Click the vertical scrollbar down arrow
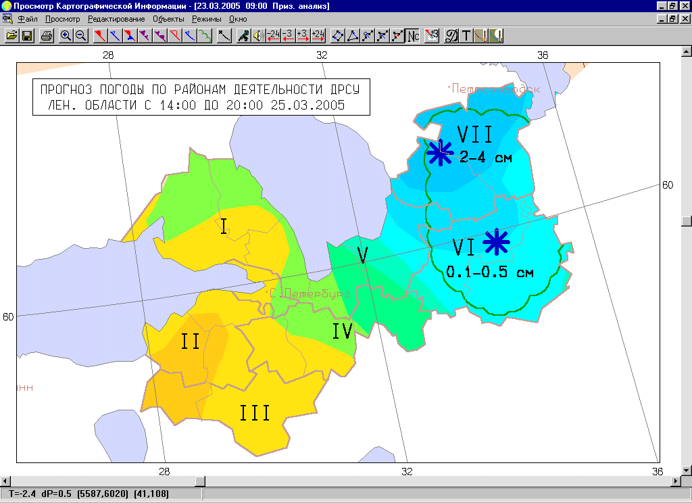The image size is (692, 503). tap(687, 471)
